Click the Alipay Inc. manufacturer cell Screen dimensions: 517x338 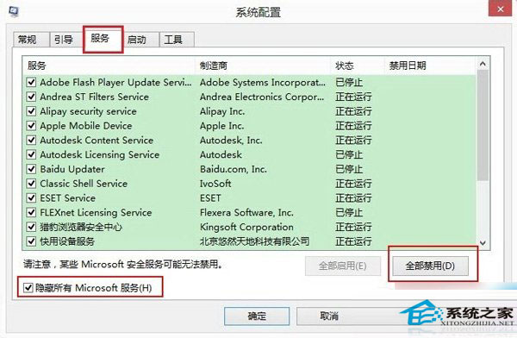pos(222,111)
